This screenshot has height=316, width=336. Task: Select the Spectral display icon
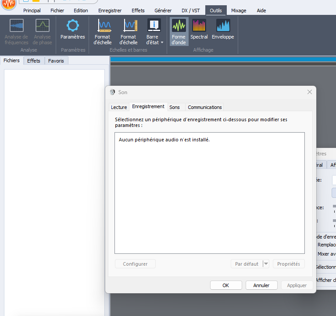(199, 26)
